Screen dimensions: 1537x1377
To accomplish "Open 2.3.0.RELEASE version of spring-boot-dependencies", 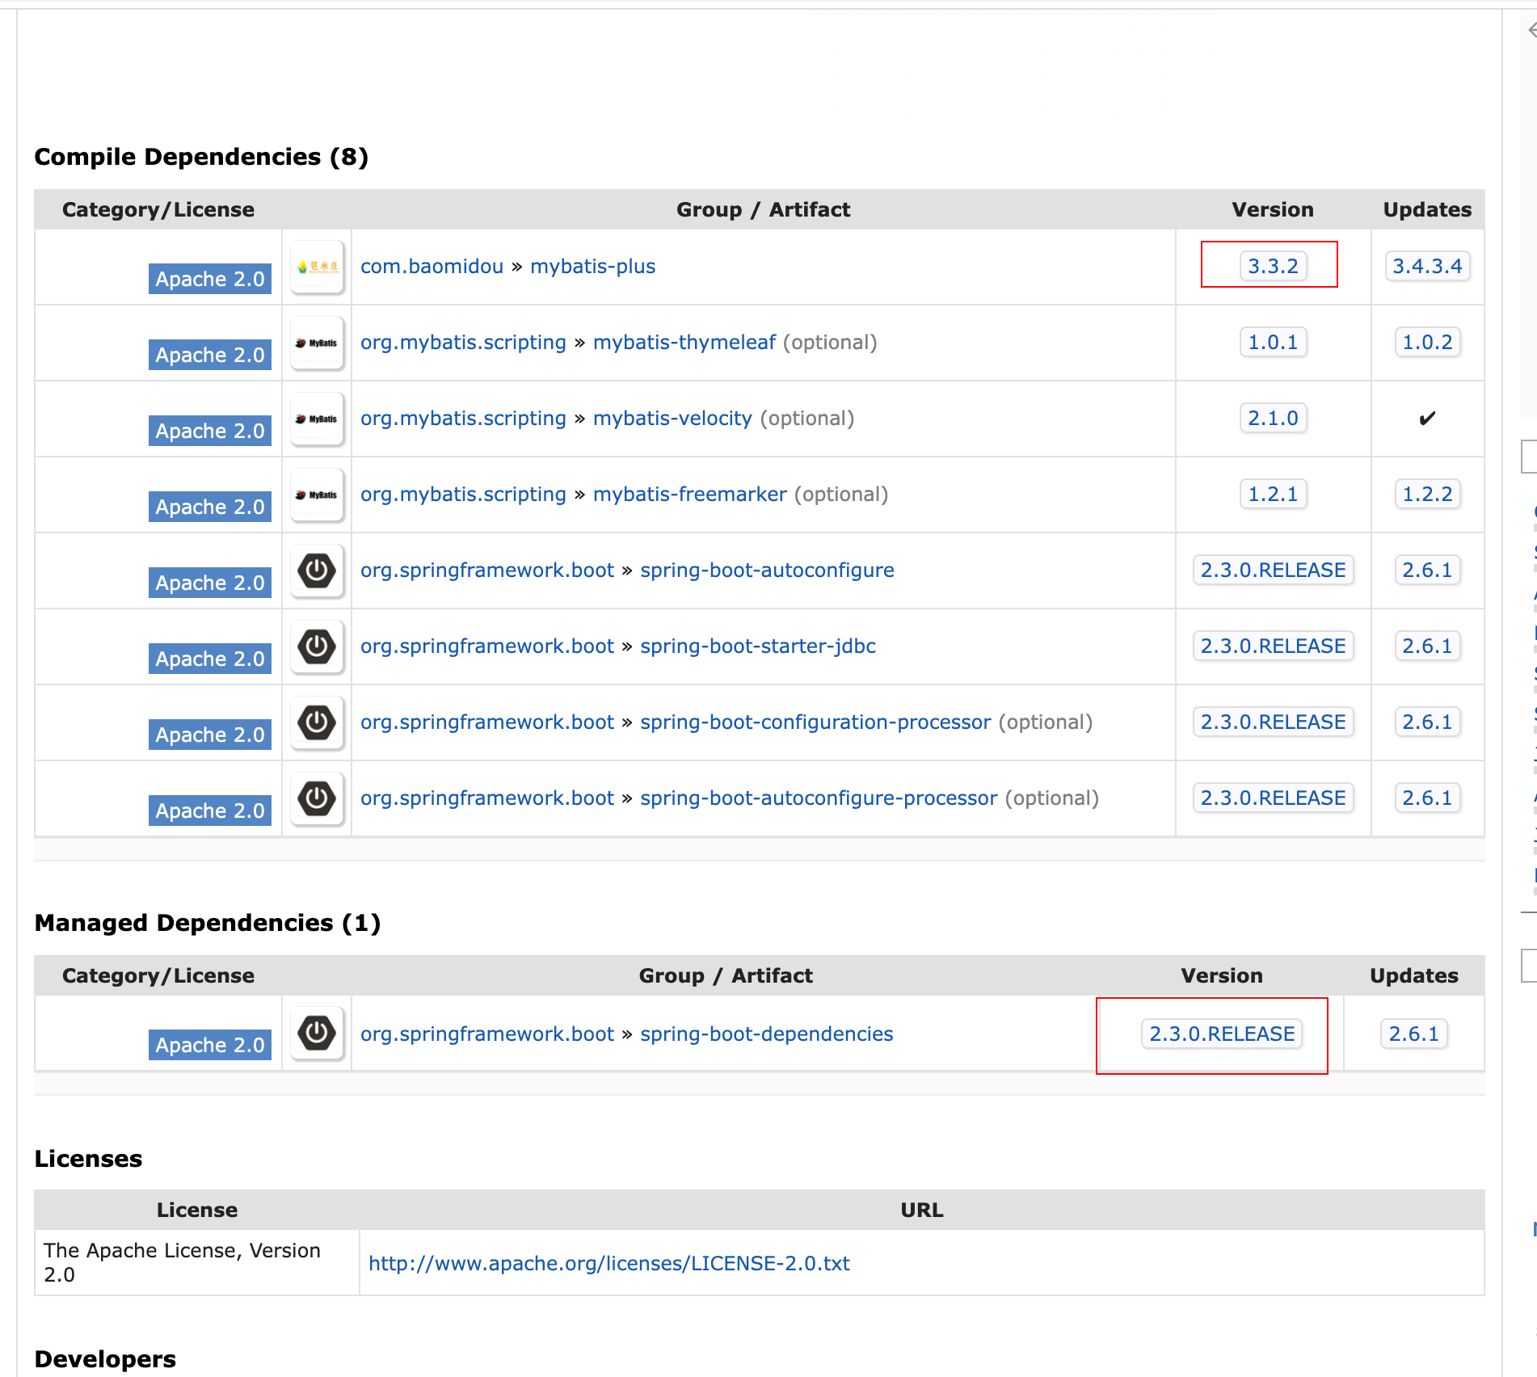I will [1222, 1034].
